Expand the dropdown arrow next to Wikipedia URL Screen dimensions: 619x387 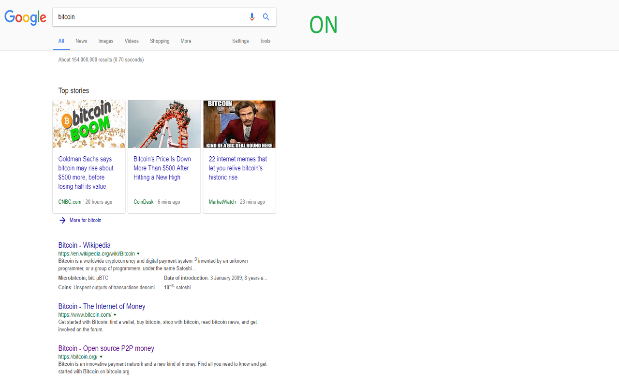pos(138,253)
